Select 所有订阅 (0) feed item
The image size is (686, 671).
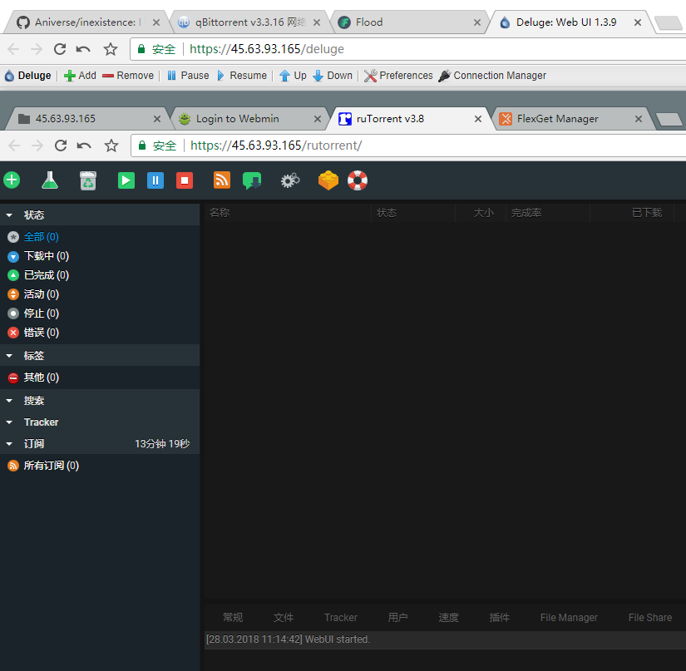point(43,466)
